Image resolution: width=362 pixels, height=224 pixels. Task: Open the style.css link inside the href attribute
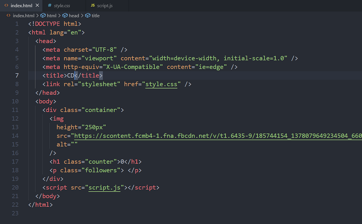click(x=161, y=84)
